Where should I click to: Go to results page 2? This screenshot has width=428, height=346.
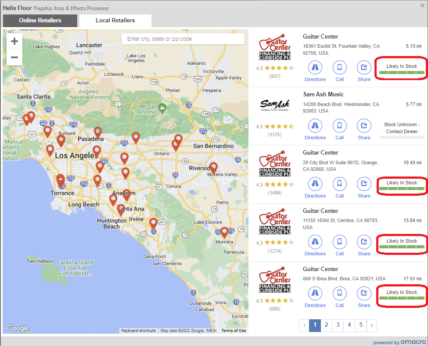[x=326, y=325]
